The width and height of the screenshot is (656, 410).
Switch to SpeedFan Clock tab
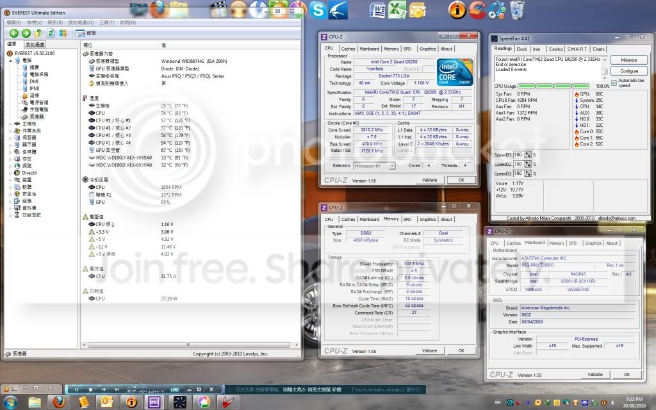521,49
